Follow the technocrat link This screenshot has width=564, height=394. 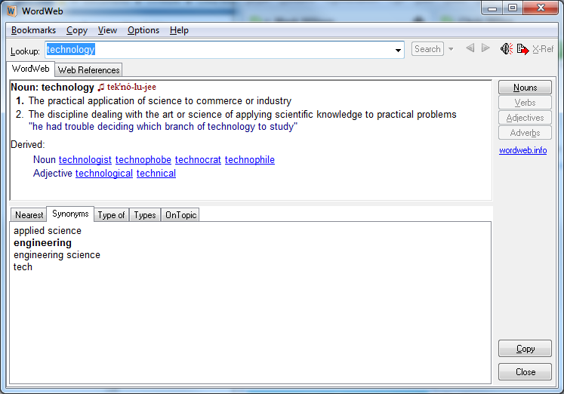(x=198, y=159)
